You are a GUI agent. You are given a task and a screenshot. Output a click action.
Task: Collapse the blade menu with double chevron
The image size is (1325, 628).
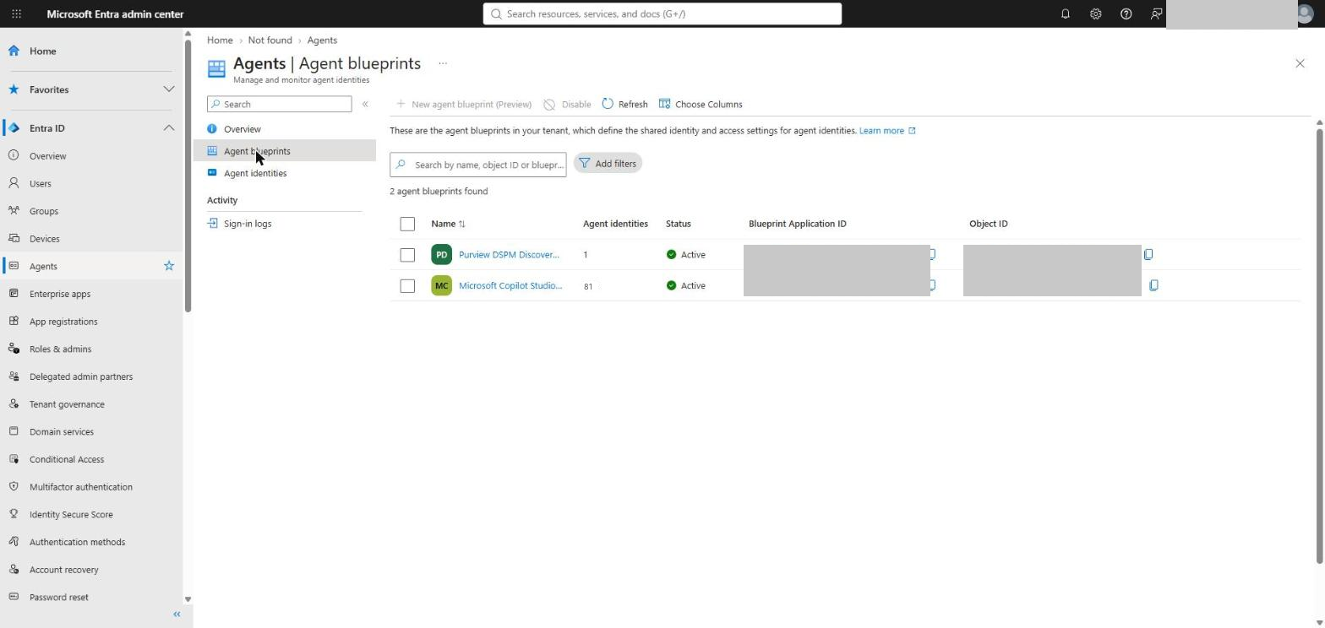(x=365, y=104)
